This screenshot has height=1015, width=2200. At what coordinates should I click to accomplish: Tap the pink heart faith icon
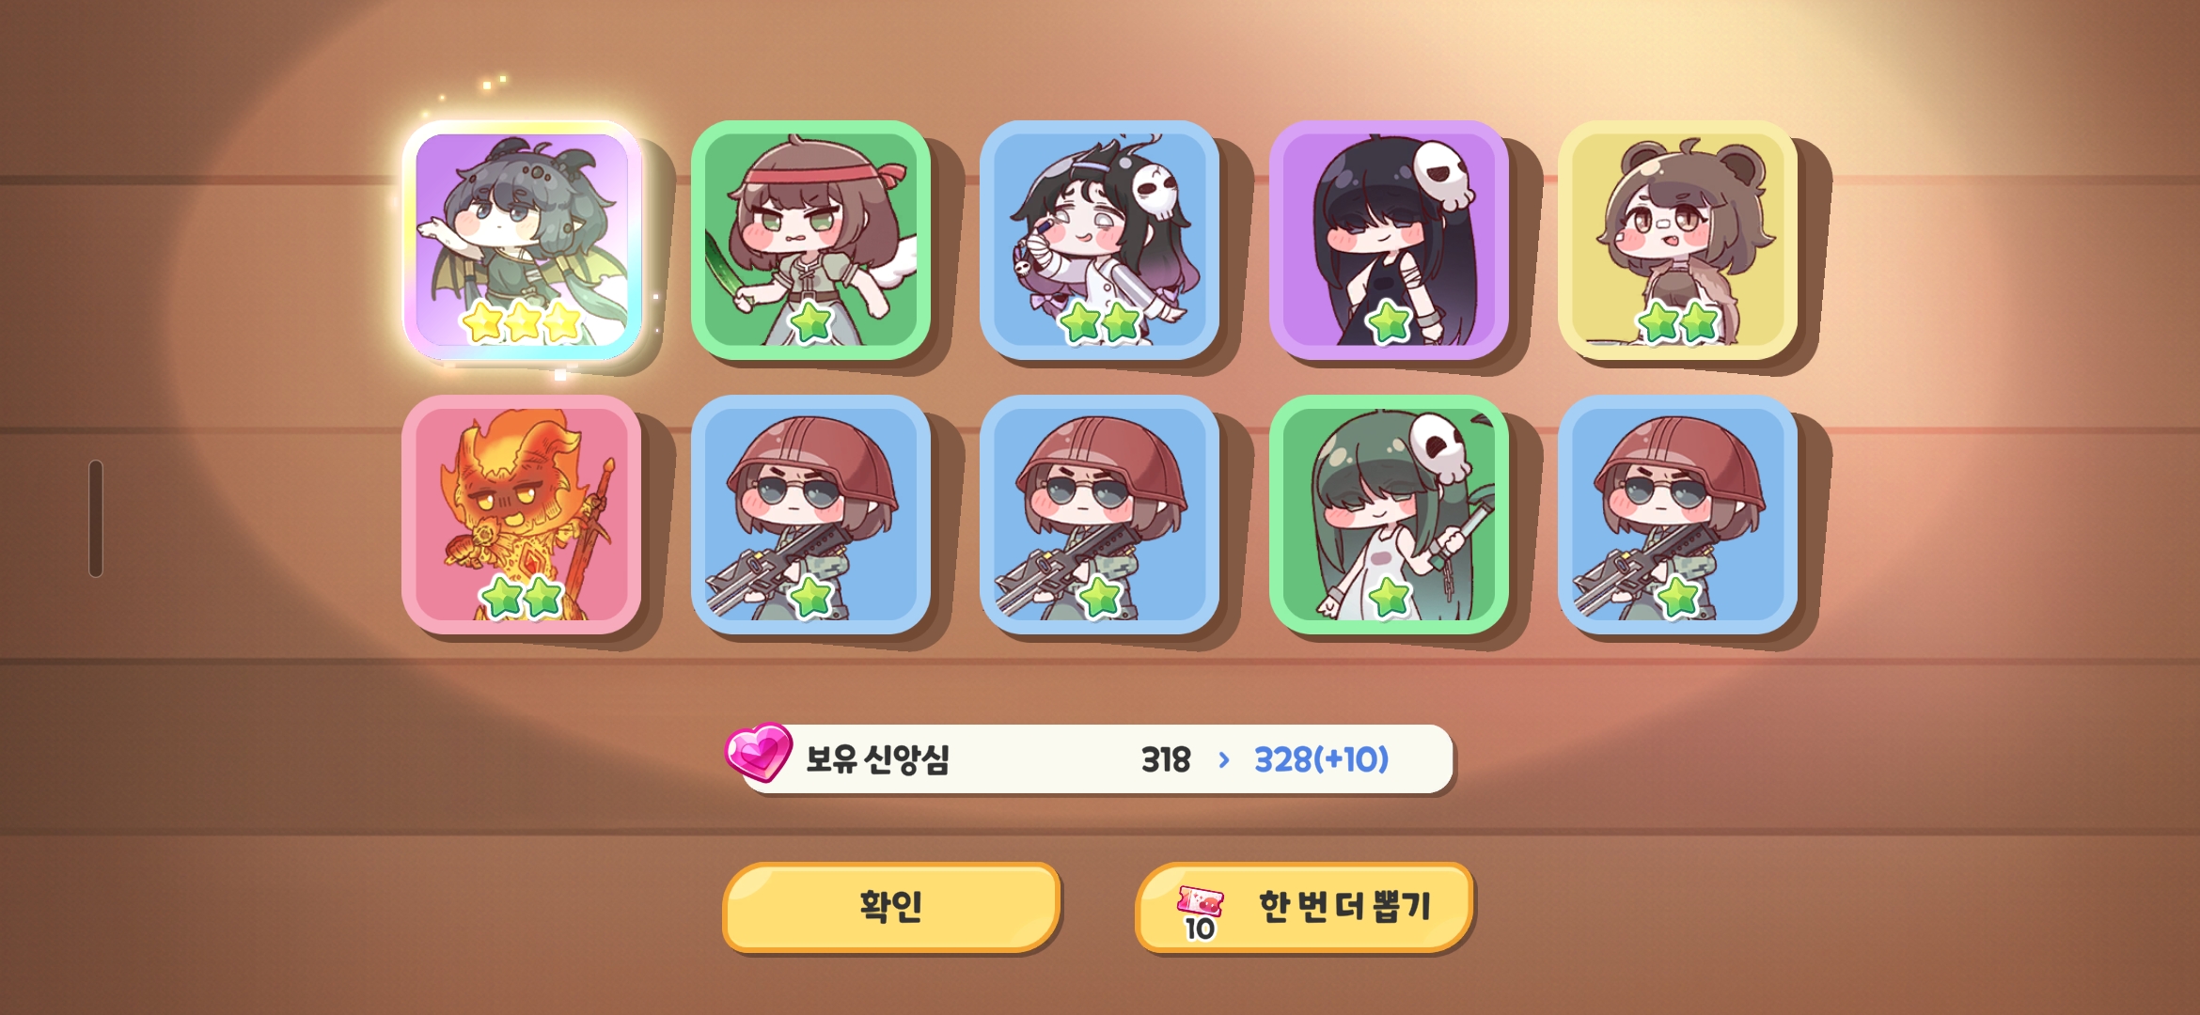click(758, 752)
